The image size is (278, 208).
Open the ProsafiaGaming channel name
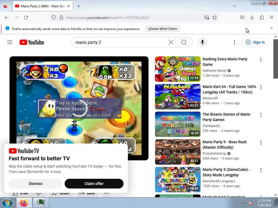pyautogui.click(x=214, y=153)
